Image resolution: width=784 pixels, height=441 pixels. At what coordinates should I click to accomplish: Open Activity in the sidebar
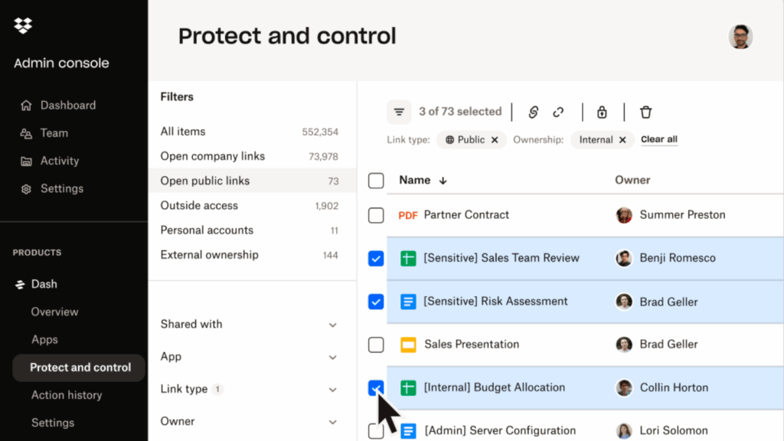(x=59, y=161)
